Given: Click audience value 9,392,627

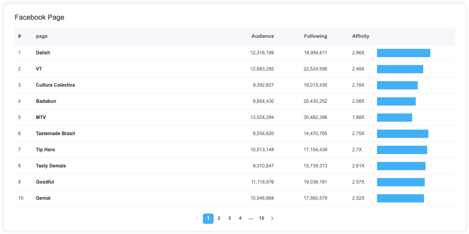Looking at the screenshot, I should [263, 85].
